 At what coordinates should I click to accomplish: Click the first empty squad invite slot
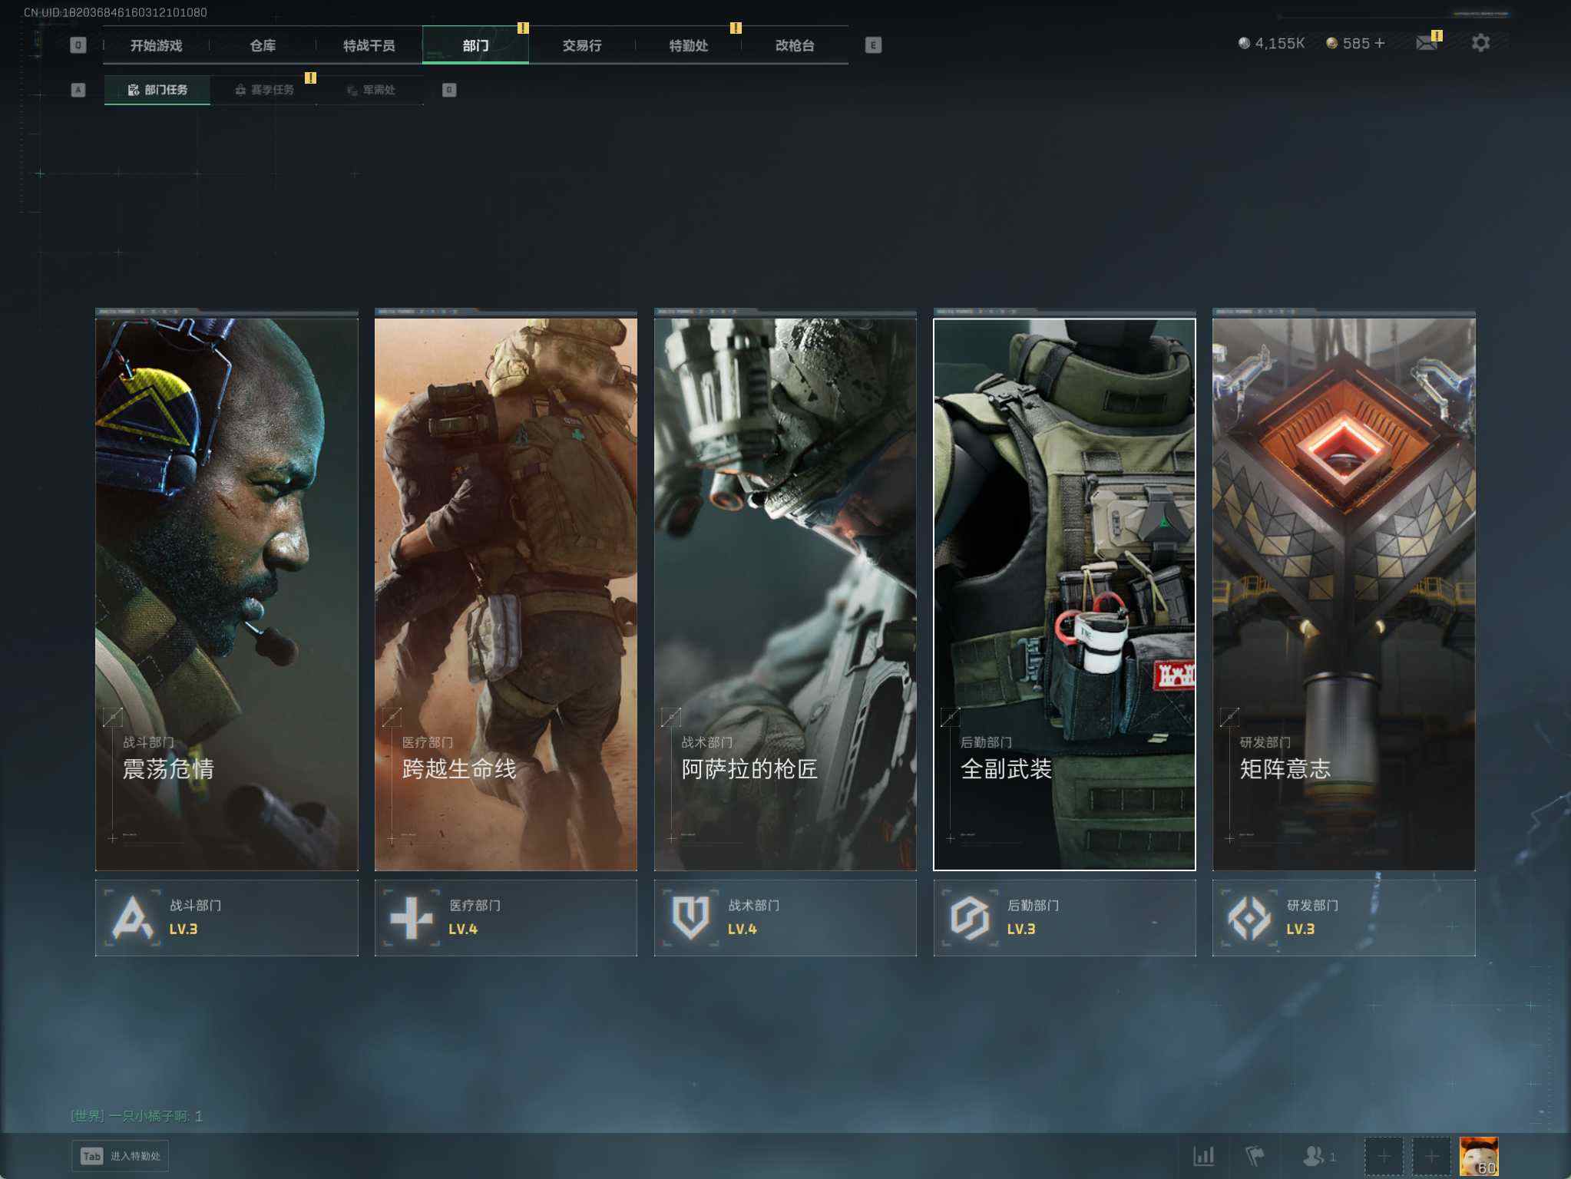pos(1383,1155)
